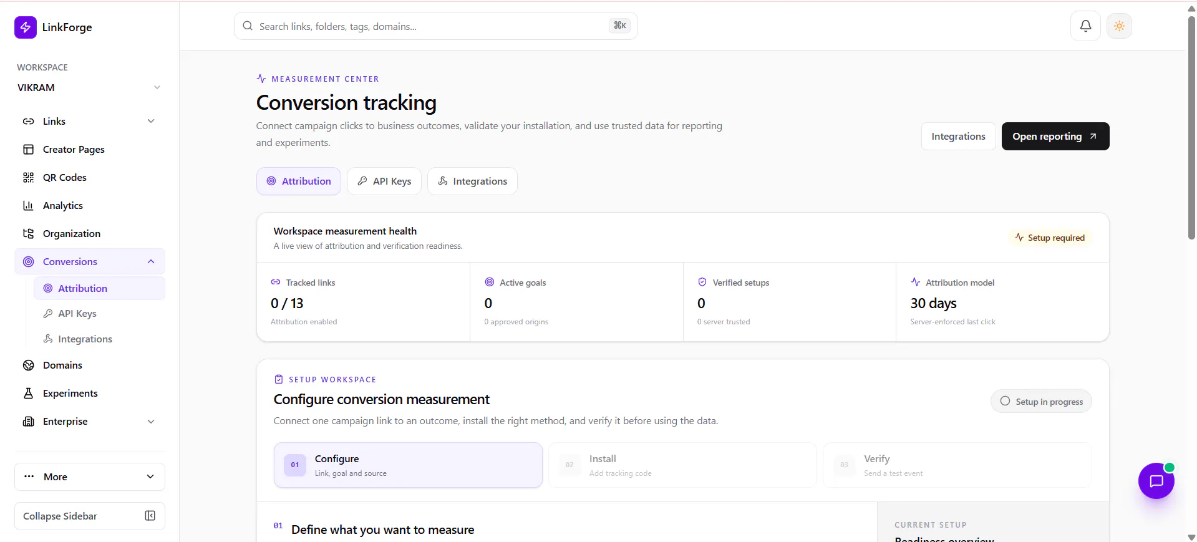
Task: Click the three-dots More icon
Action: point(29,477)
